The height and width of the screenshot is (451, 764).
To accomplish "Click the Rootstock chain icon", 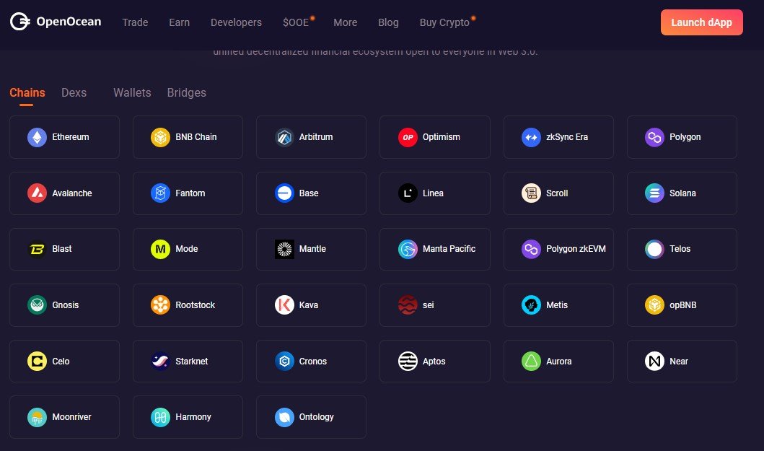I will tap(160, 305).
